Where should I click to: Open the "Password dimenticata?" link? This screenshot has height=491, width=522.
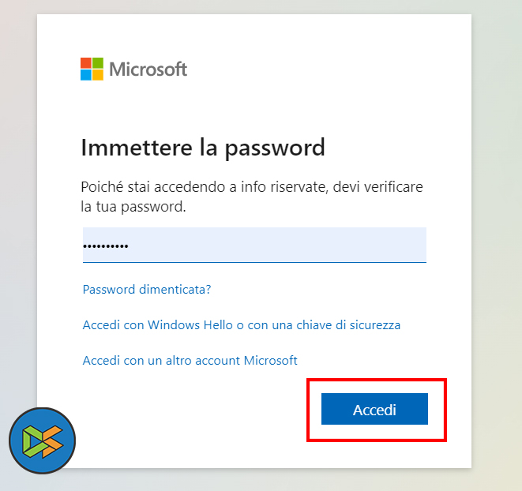pyautogui.click(x=147, y=290)
